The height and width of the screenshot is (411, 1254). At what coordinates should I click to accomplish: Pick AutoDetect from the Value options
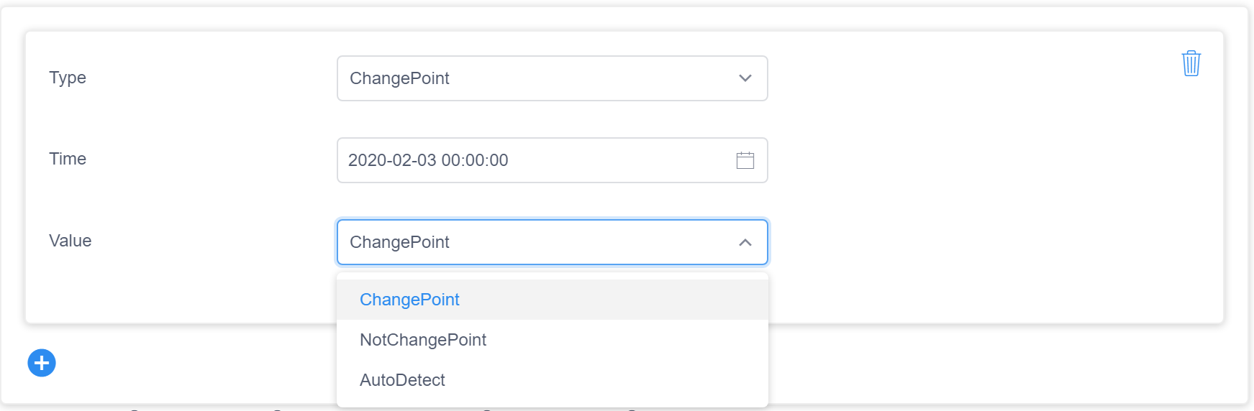[402, 380]
